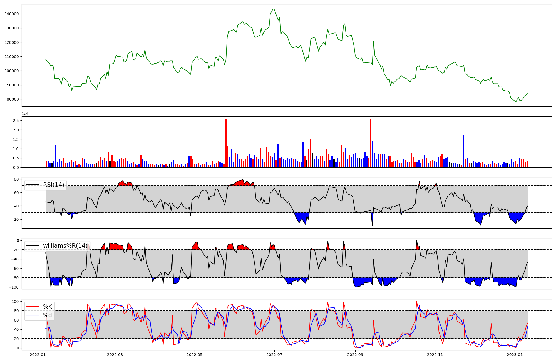The height and width of the screenshot is (361, 556).
Task: Click the black RSI(14) legend line swatch
Action: coord(32,185)
